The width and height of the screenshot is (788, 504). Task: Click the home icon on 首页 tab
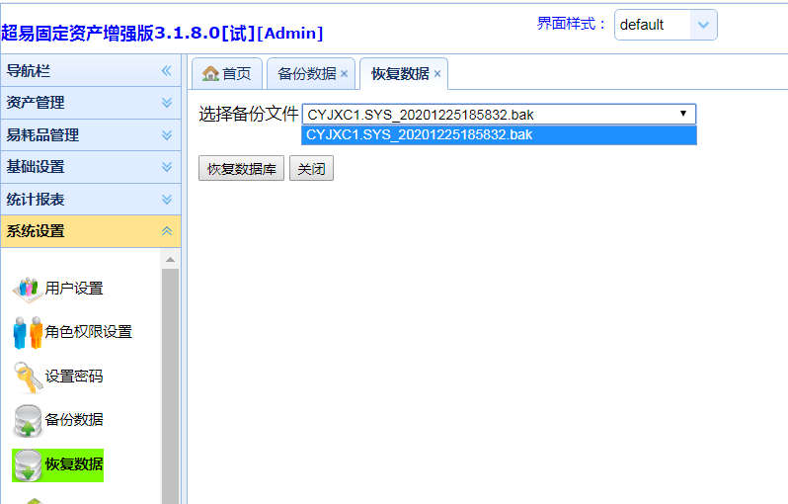pos(209,74)
